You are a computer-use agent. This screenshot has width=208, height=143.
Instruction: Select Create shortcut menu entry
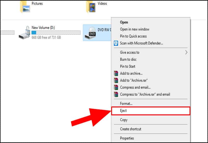(131, 129)
